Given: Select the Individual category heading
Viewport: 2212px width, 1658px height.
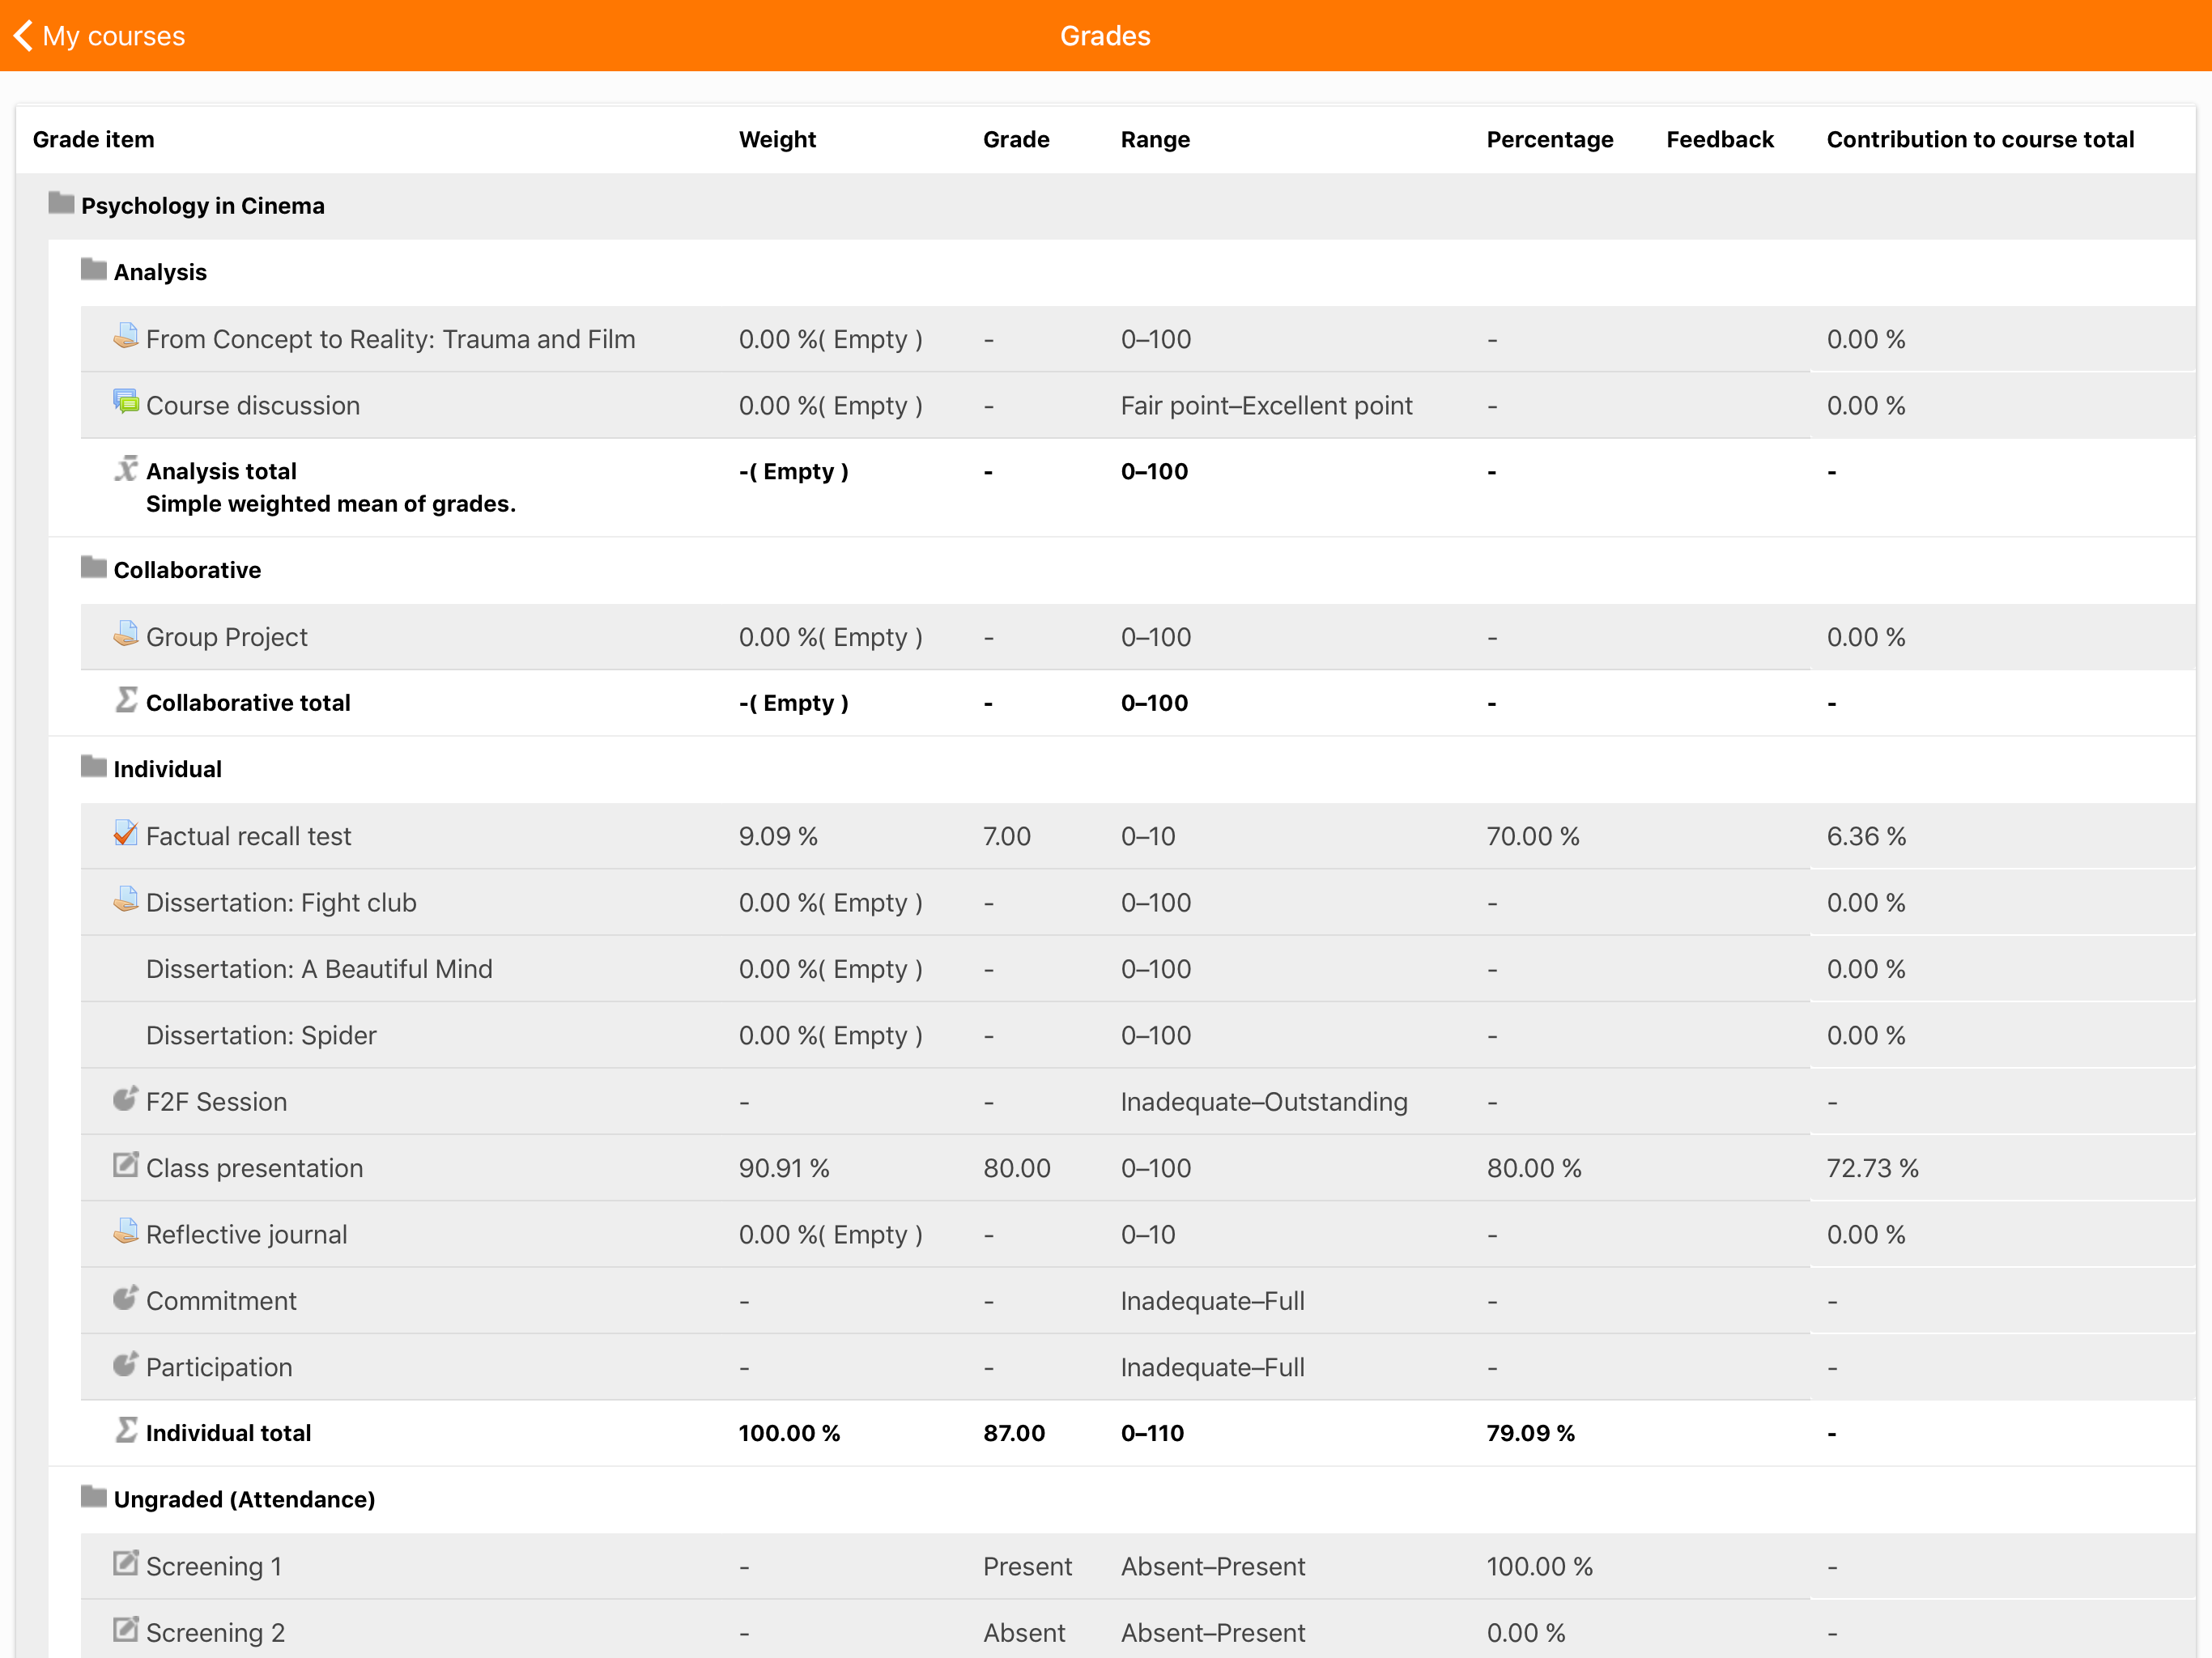Looking at the screenshot, I should [168, 769].
